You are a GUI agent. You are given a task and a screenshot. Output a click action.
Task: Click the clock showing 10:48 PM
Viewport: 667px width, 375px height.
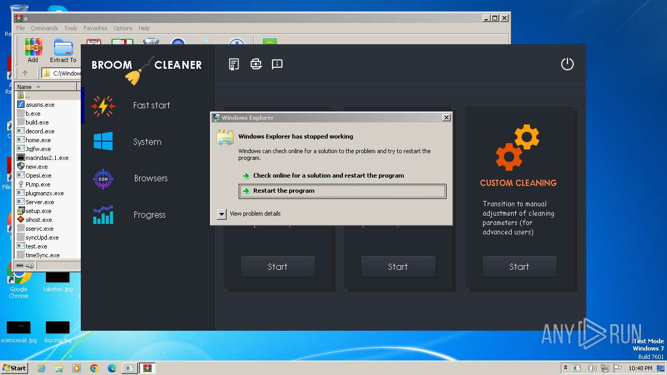tap(640, 368)
